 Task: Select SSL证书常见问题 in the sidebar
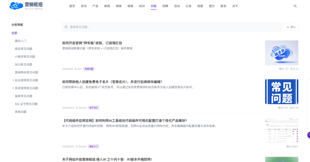tap(26, 104)
